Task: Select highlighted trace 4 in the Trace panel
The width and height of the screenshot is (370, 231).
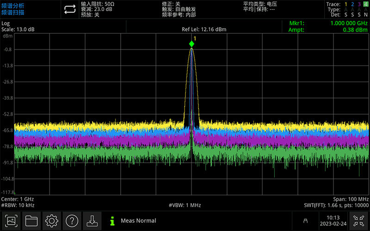Action: point(365,4)
